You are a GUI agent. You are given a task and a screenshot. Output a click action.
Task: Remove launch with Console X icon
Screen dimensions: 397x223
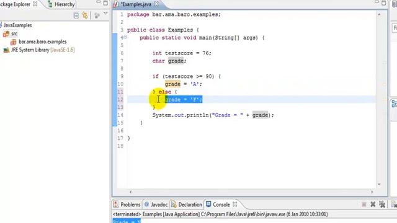(x=373, y=204)
